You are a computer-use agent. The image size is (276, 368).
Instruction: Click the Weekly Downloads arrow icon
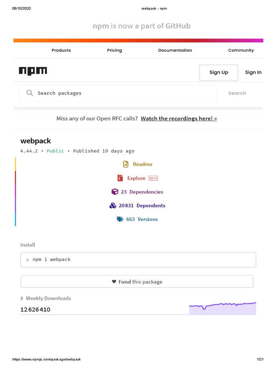click(x=22, y=298)
